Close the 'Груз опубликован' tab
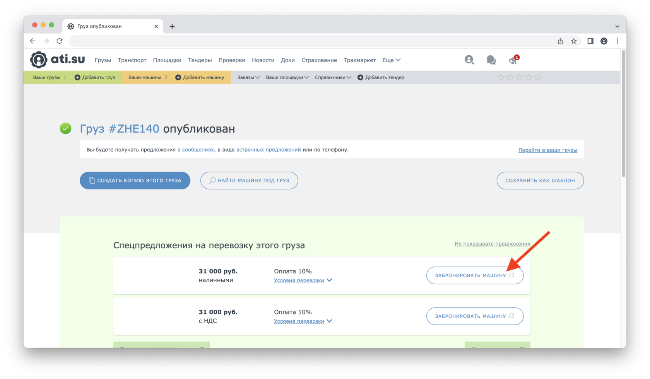650x379 pixels. pos(156,26)
